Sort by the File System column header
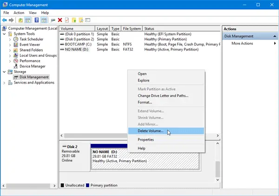279x196 pixels. [x=132, y=29]
